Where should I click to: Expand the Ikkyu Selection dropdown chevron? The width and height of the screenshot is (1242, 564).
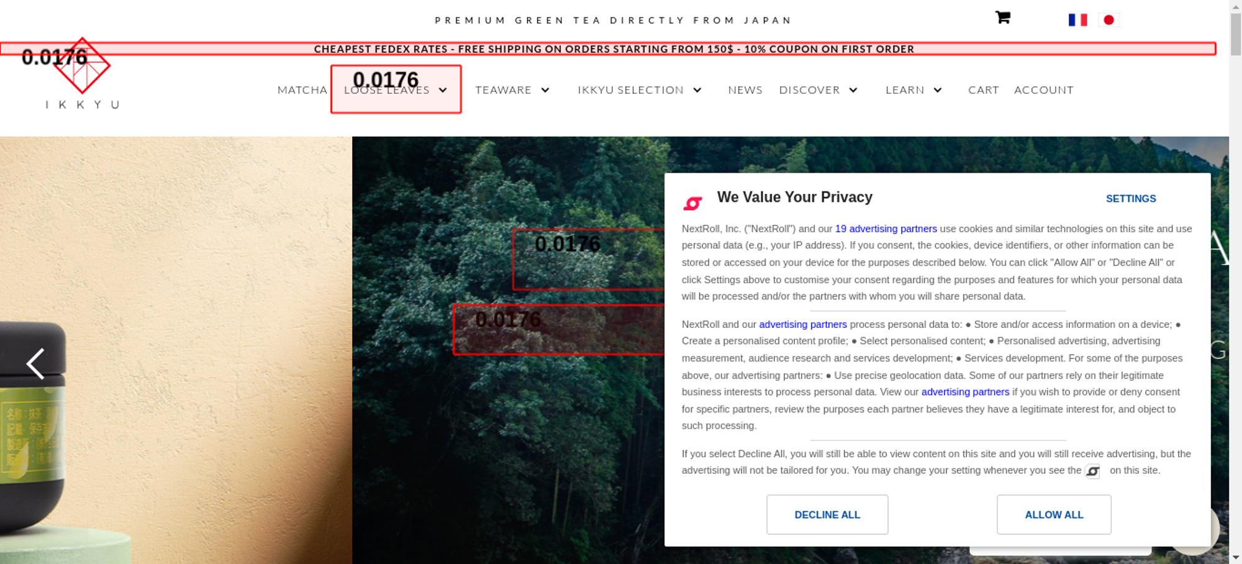point(697,90)
